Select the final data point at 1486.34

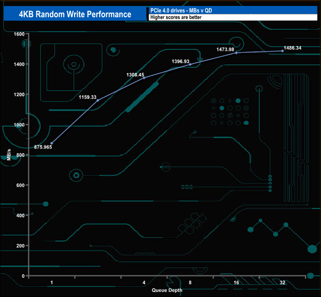[282, 51]
